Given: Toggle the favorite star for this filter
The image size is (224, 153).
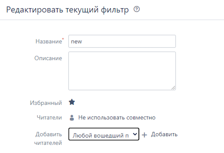Looking at the screenshot, I should [72, 102].
